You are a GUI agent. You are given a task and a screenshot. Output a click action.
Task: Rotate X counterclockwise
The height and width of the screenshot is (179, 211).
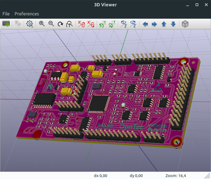pyautogui.click(x=91, y=24)
